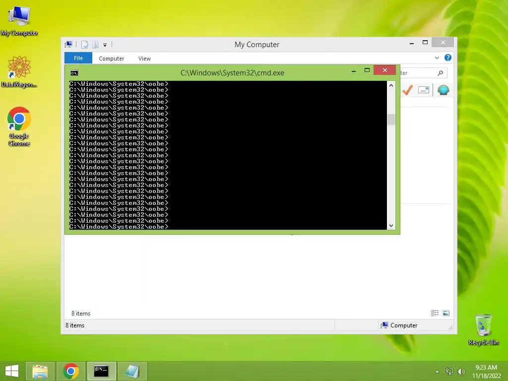Switch to the Computer ribbon tab
The width and height of the screenshot is (508, 381).
tap(112, 59)
